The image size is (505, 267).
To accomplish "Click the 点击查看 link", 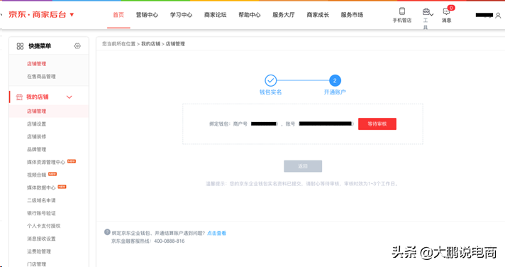I will pos(216,233).
